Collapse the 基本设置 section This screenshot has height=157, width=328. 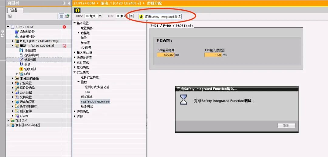74,23
